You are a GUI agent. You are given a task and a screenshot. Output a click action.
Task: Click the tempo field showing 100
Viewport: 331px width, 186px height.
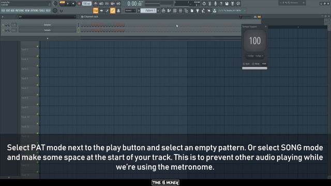coord(86,4)
